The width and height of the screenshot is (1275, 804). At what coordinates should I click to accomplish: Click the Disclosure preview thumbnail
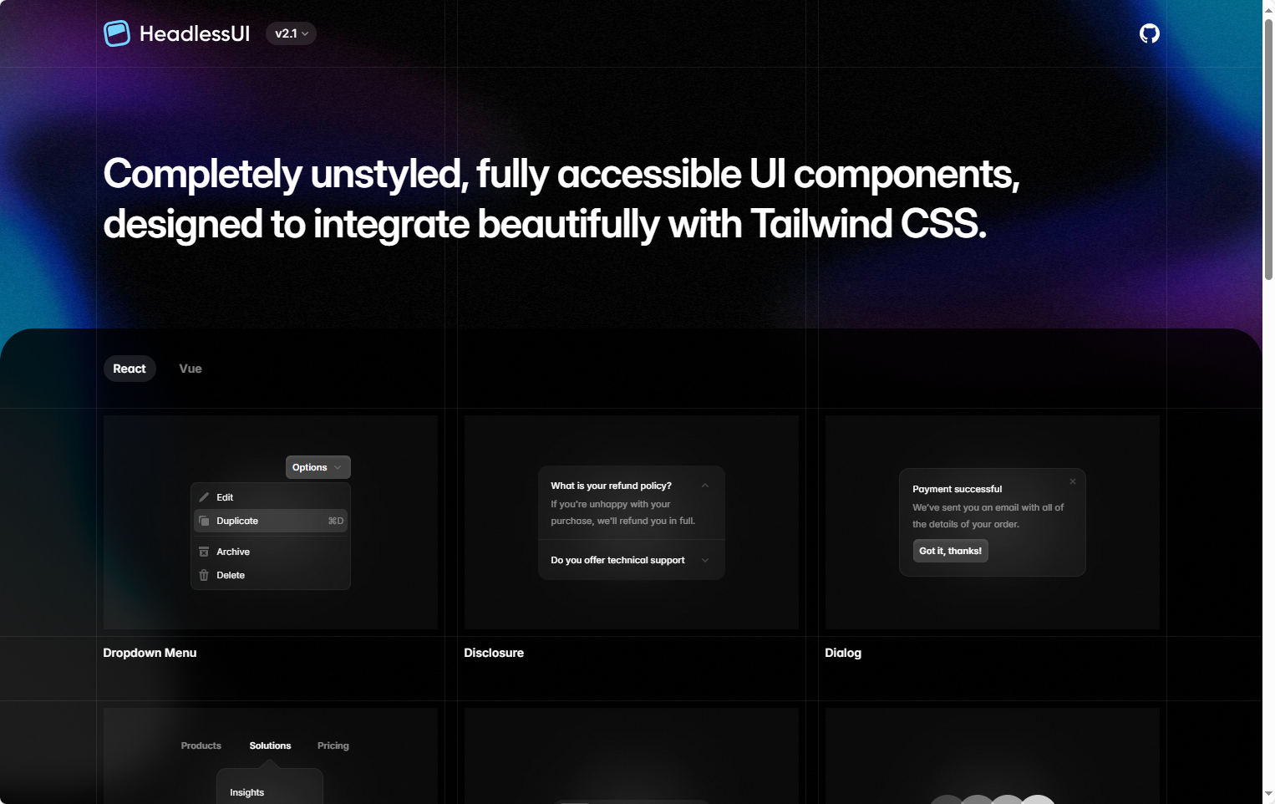(632, 522)
